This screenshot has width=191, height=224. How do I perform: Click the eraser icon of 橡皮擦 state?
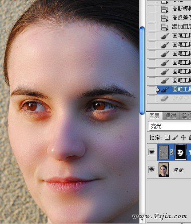[165, 99]
